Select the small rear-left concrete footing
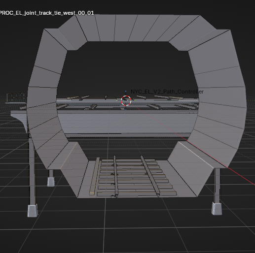This screenshot has height=253, width=255. pyautogui.click(x=51, y=182)
